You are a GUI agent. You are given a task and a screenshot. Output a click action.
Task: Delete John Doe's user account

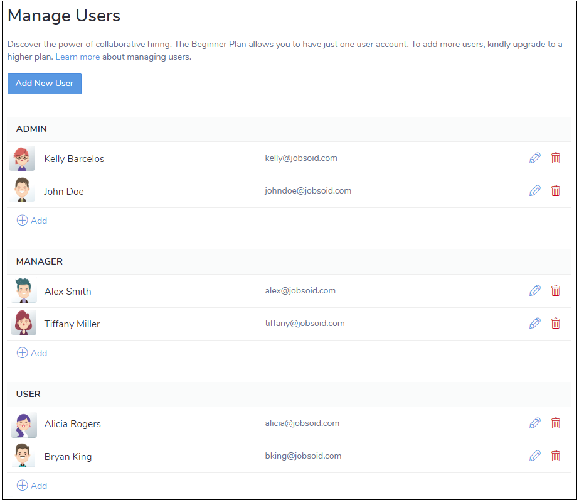coord(555,191)
